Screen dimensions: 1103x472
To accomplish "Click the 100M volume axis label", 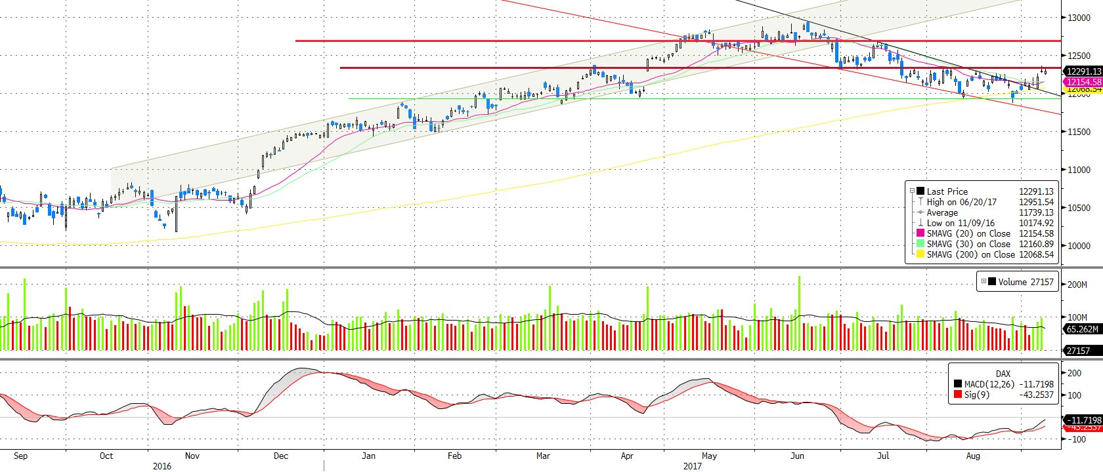I will 1077,317.
